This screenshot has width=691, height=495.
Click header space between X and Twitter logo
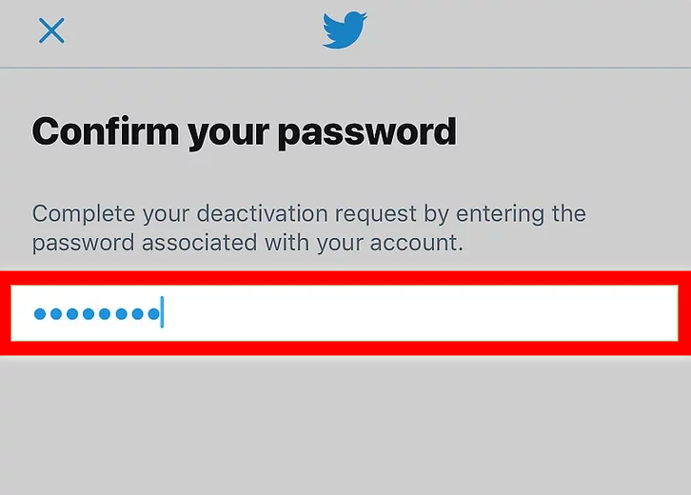[x=190, y=31]
